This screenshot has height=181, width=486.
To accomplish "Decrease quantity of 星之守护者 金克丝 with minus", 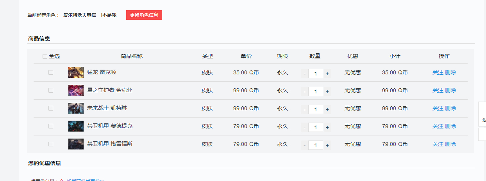I will click(305, 91).
